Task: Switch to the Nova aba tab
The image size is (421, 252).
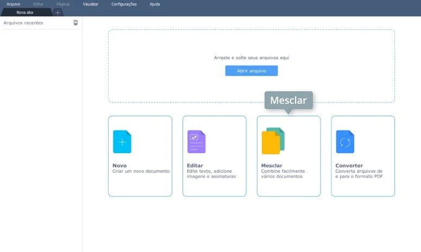Action: [25, 12]
